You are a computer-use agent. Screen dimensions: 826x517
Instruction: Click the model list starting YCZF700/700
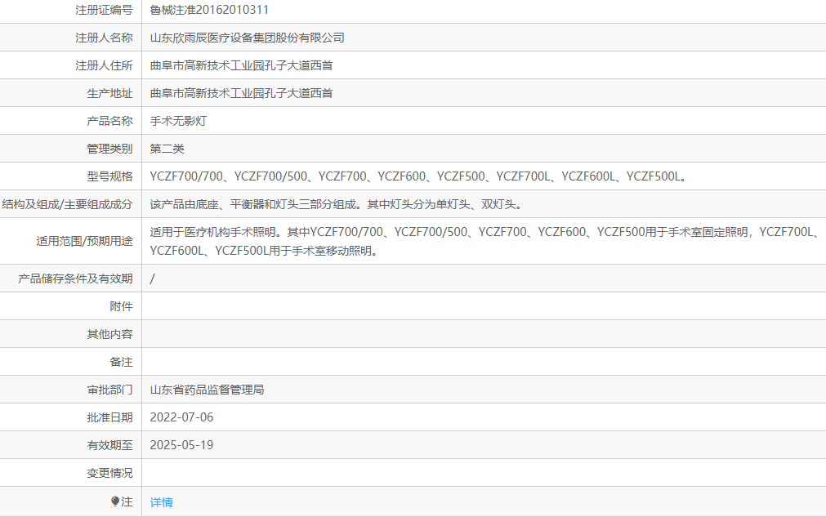418,177
